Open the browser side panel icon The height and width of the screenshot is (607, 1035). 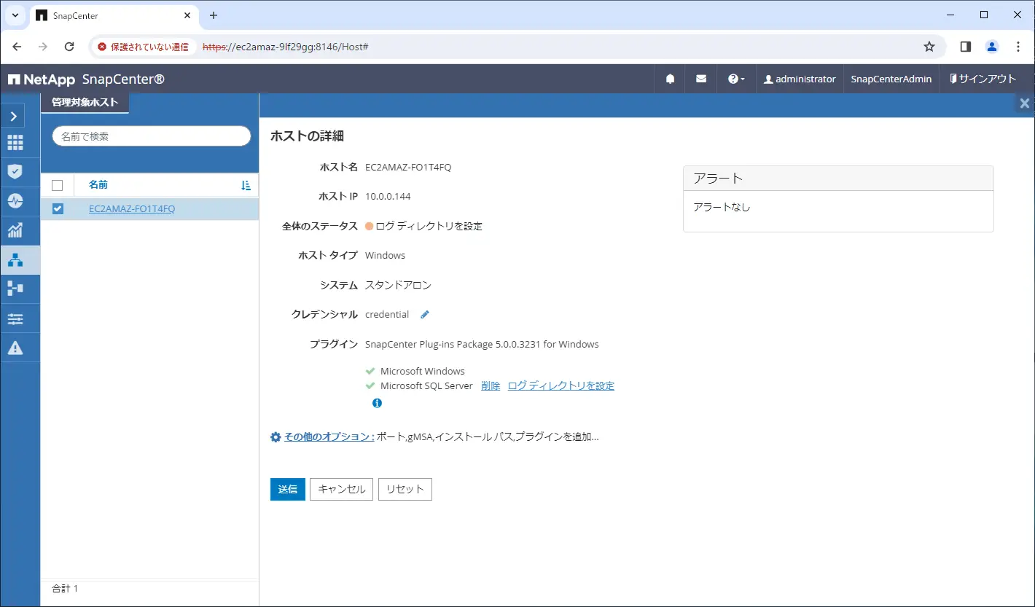(x=966, y=47)
